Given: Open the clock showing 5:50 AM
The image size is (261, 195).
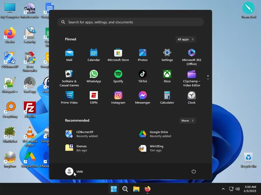Looking at the screenshot, I should (250, 189).
